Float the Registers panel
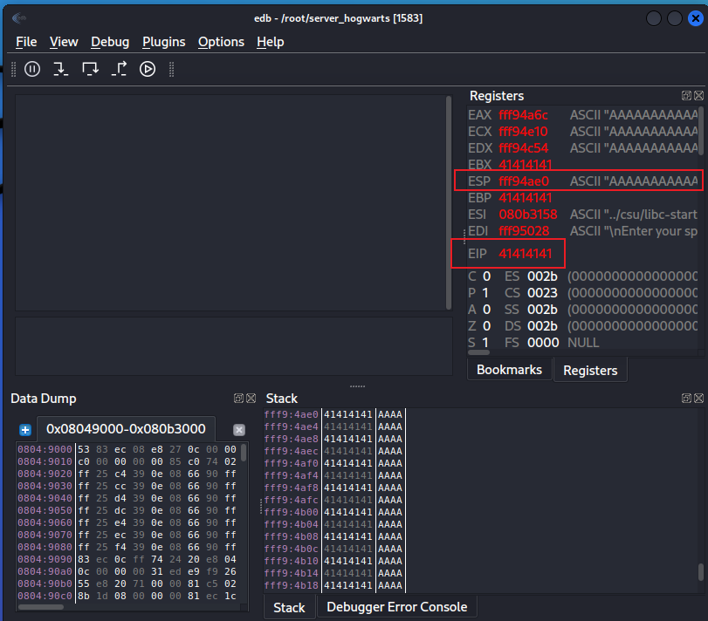The image size is (708, 621). pyautogui.click(x=686, y=96)
